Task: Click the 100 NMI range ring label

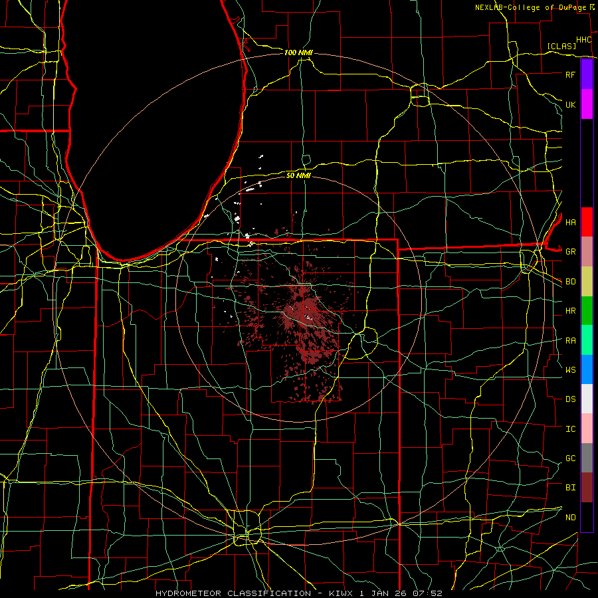Action: tap(298, 52)
